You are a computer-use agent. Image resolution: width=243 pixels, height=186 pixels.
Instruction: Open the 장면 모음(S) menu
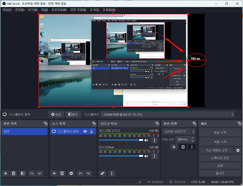click(x=78, y=10)
